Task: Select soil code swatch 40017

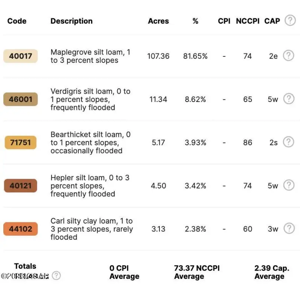Action: (21, 56)
